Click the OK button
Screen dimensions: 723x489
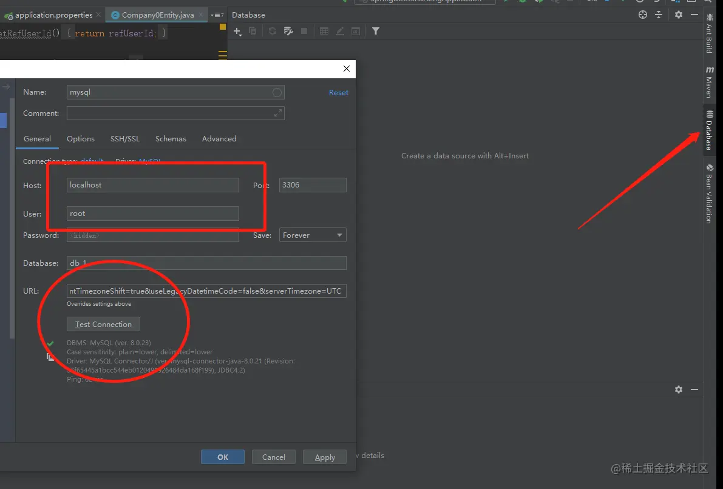pyautogui.click(x=223, y=457)
